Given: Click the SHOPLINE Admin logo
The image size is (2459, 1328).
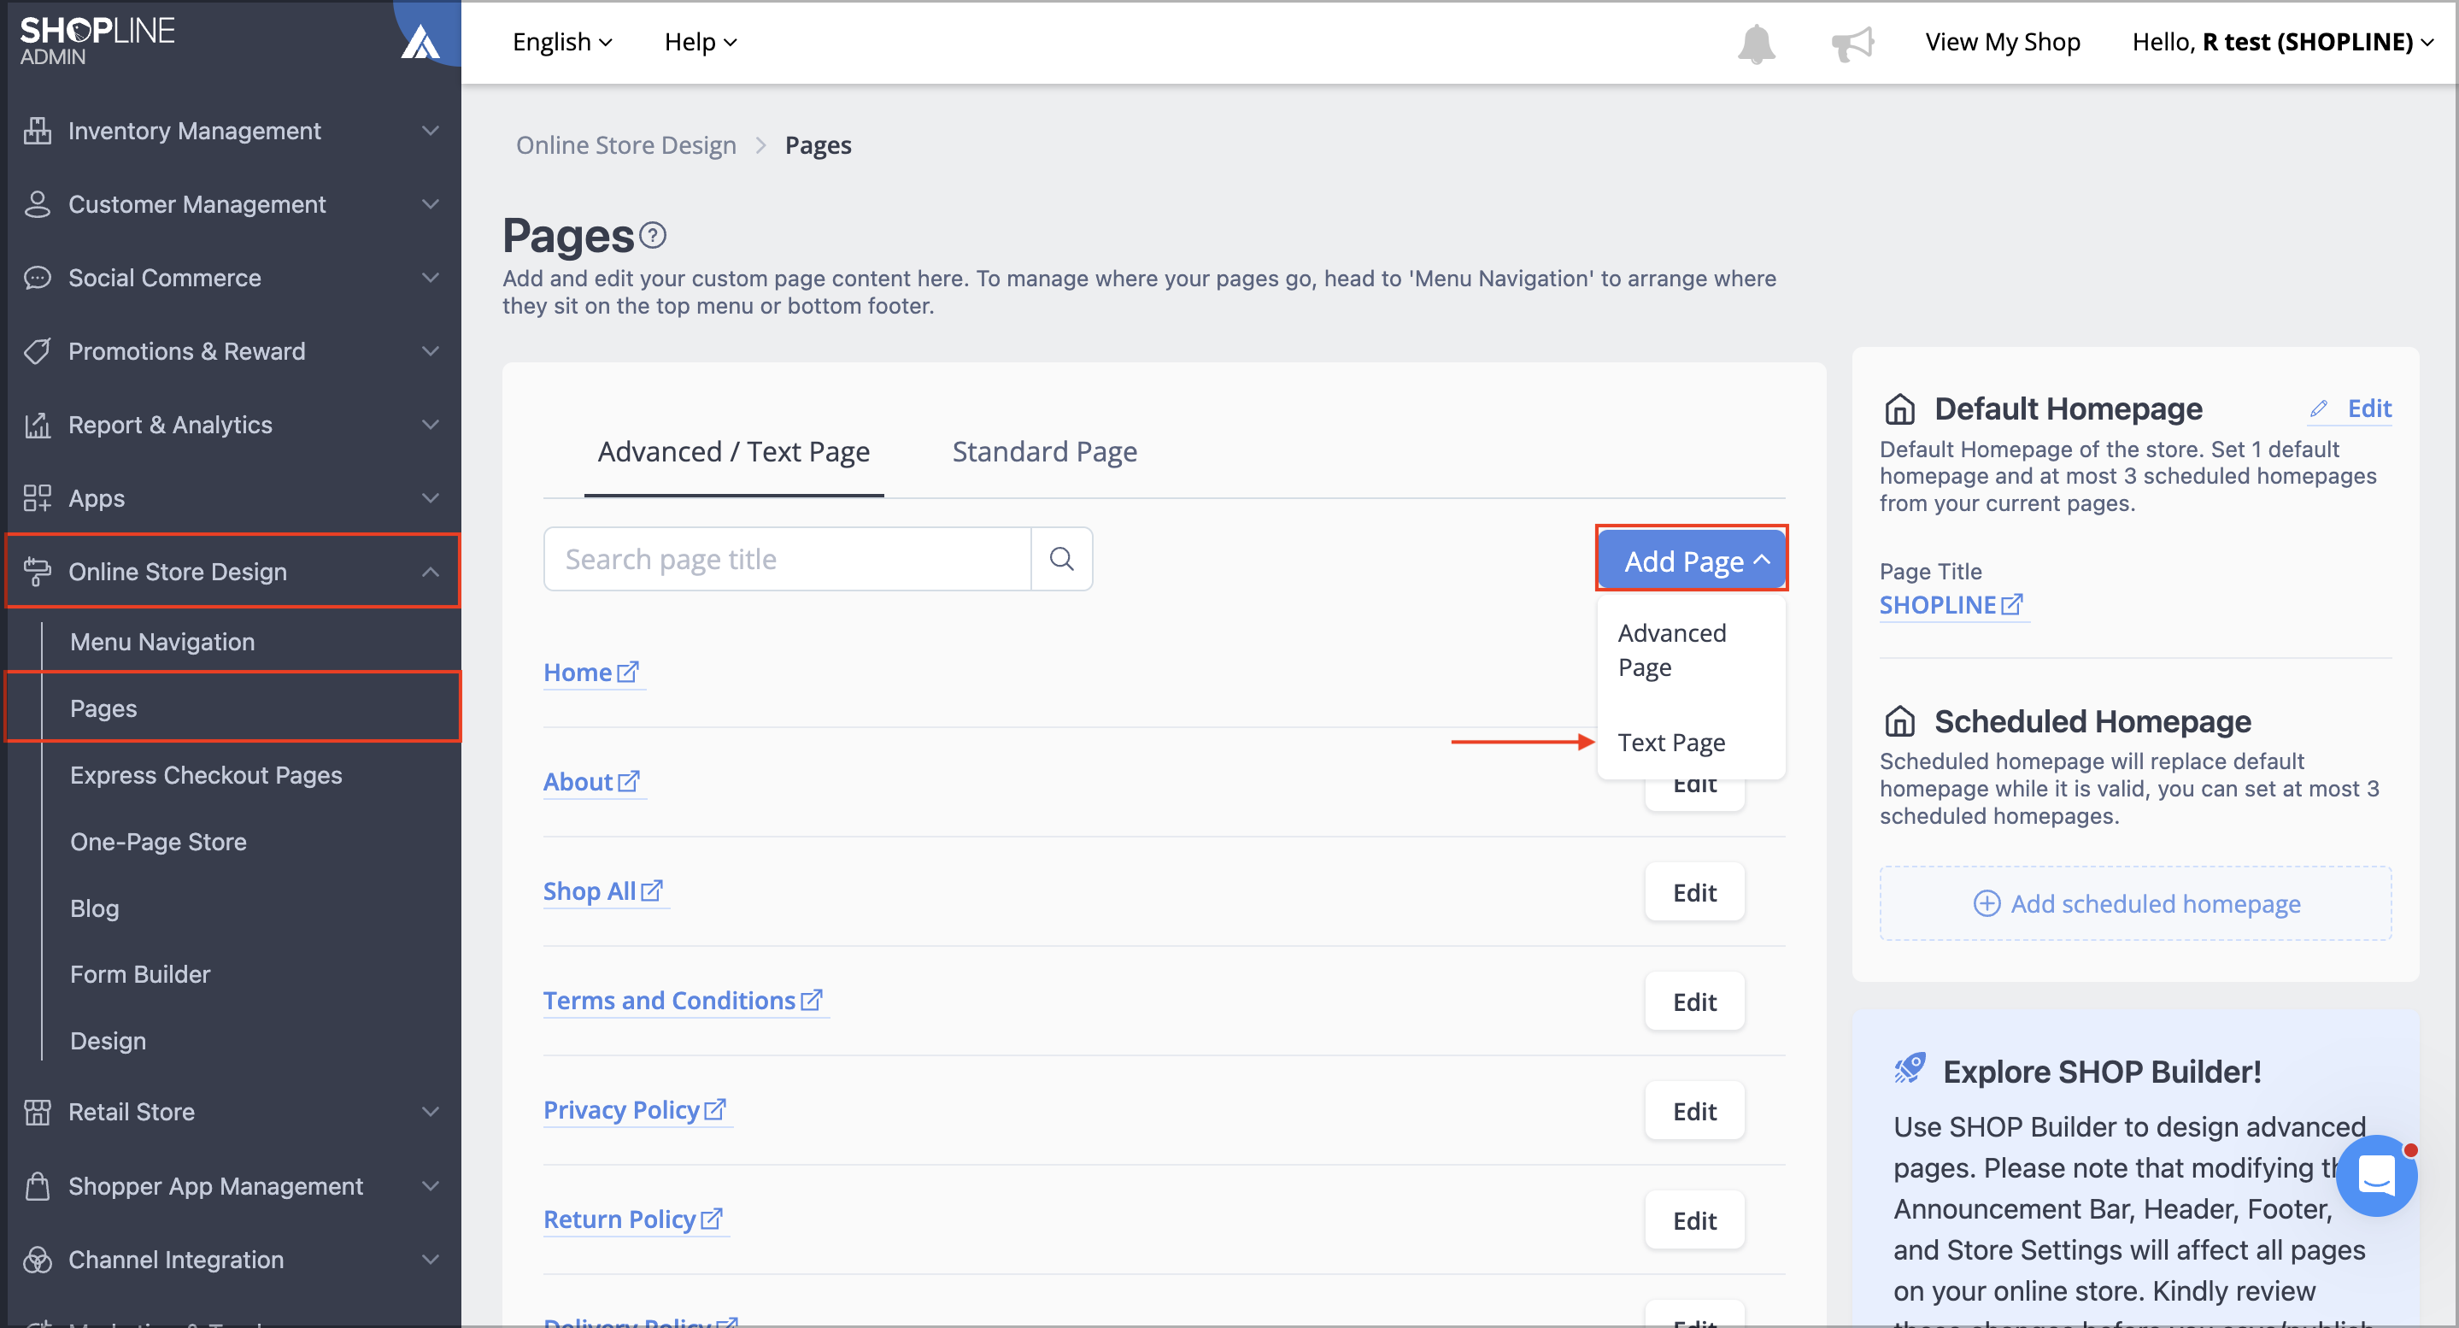Looking at the screenshot, I should [97, 40].
